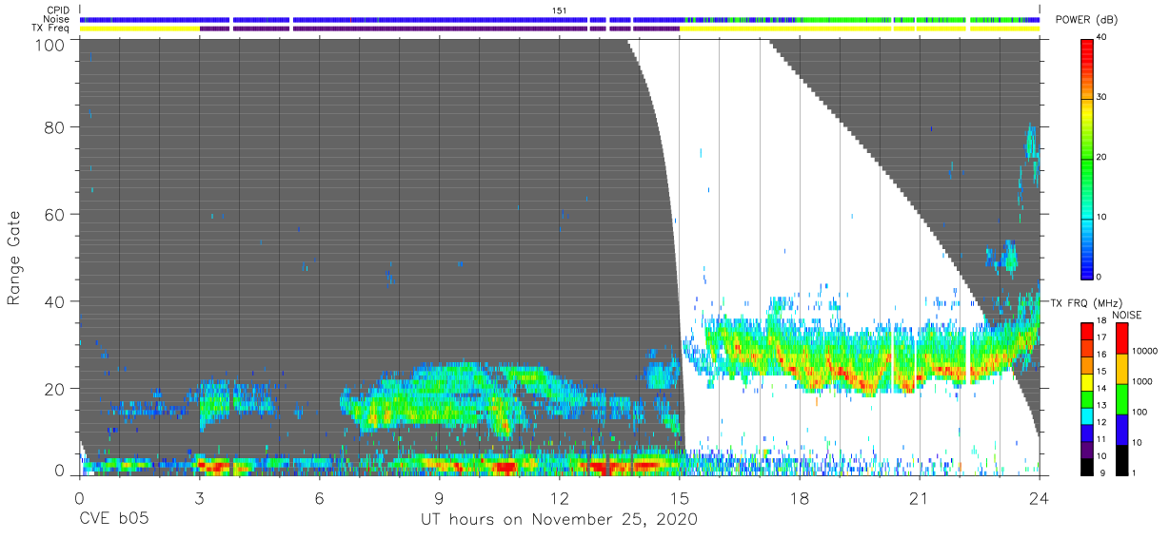Select the yellow 14 MHz frequency swatch

tap(1087, 382)
